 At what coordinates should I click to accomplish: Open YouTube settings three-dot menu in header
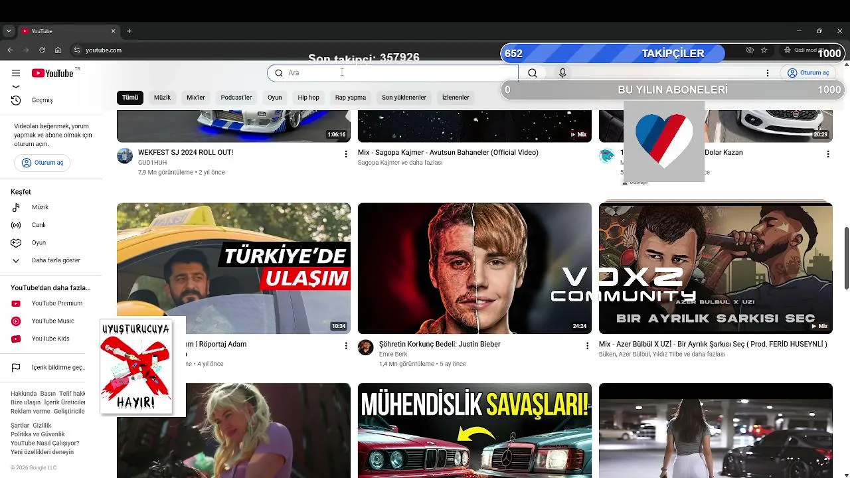click(768, 73)
